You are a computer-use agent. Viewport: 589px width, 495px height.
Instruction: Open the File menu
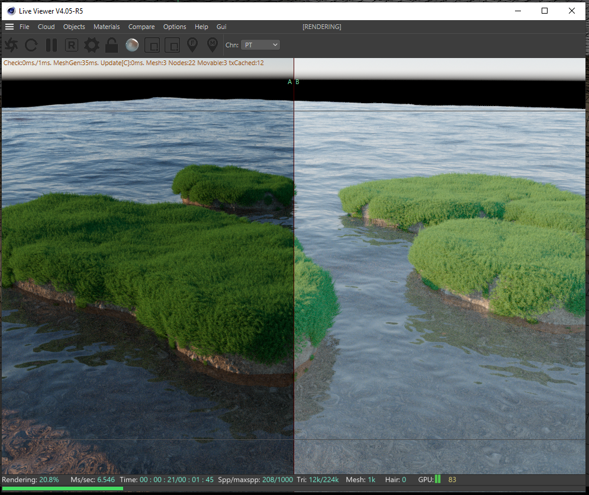pos(24,27)
